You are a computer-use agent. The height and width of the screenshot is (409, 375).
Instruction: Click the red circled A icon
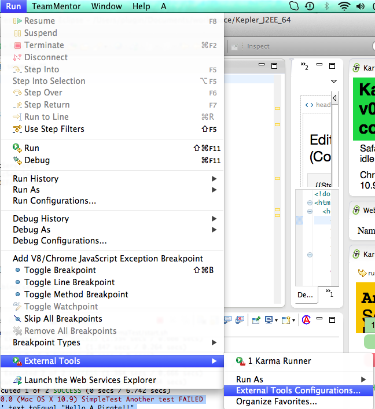click(306, 320)
